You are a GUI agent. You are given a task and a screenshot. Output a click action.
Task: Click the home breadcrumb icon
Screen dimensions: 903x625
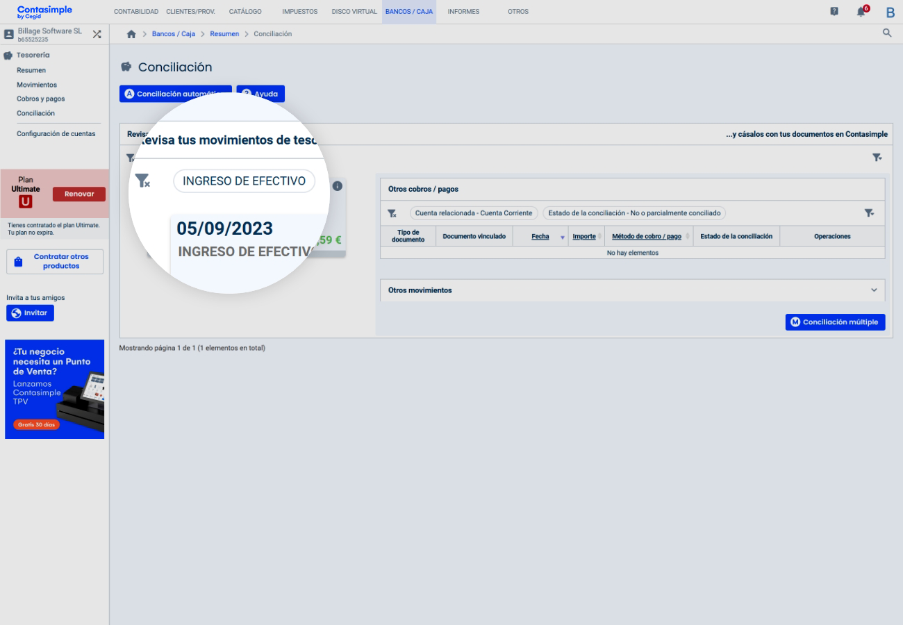[131, 34]
